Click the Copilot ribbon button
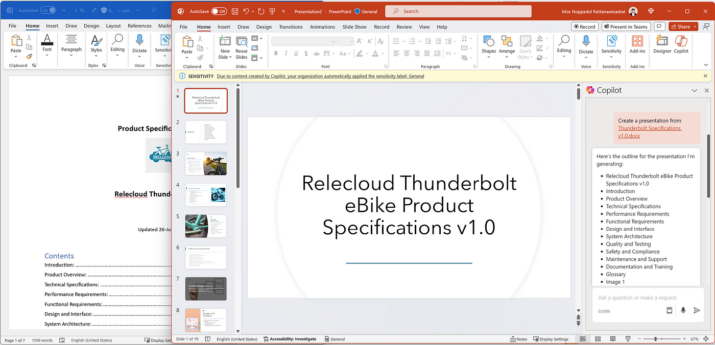This screenshot has height=345, width=715. 681,44
